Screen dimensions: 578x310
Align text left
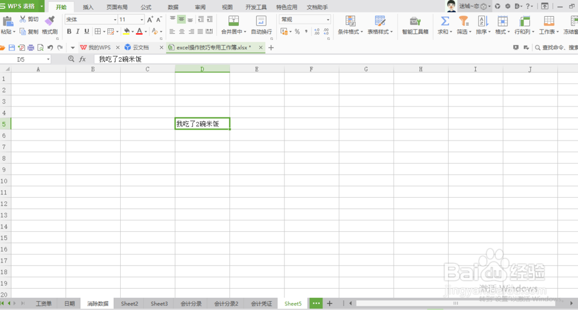172,32
